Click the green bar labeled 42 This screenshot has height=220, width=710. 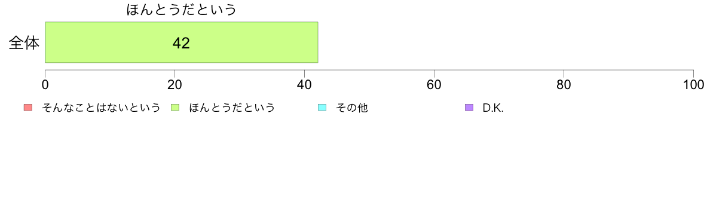[x=182, y=42]
